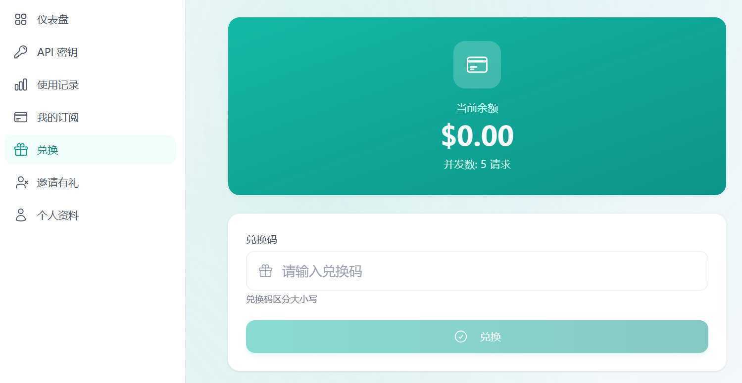The width and height of the screenshot is (742, 383).
Task: Click the 兑换 redeem button
Action: click(x=477, y=337)
